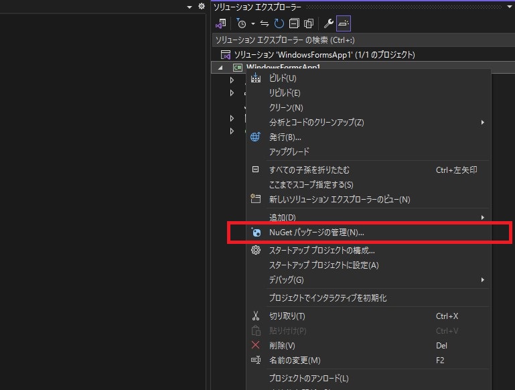Open the dropdown arrow next to gear icon
This screenshot has height=390, width=515.
pyautogui.click(x=189, y=7)
